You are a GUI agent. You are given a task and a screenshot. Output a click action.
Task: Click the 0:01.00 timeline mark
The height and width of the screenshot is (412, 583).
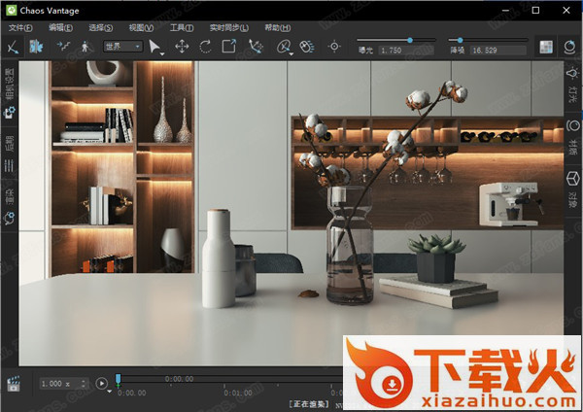(x=238, y=393)
